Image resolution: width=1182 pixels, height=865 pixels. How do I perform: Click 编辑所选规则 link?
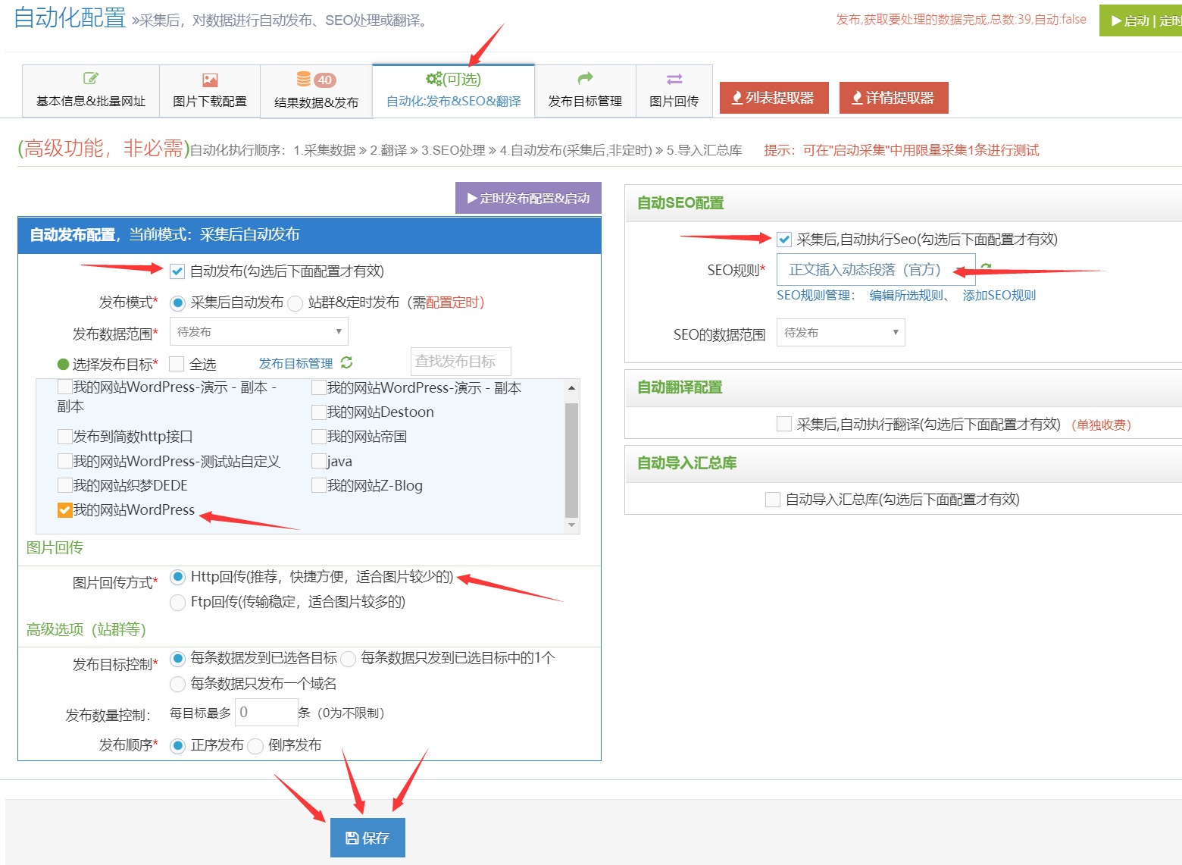click(906, 295)
